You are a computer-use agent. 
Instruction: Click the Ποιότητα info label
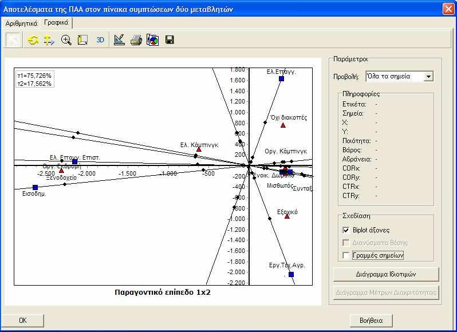click(x=357, y=141)
